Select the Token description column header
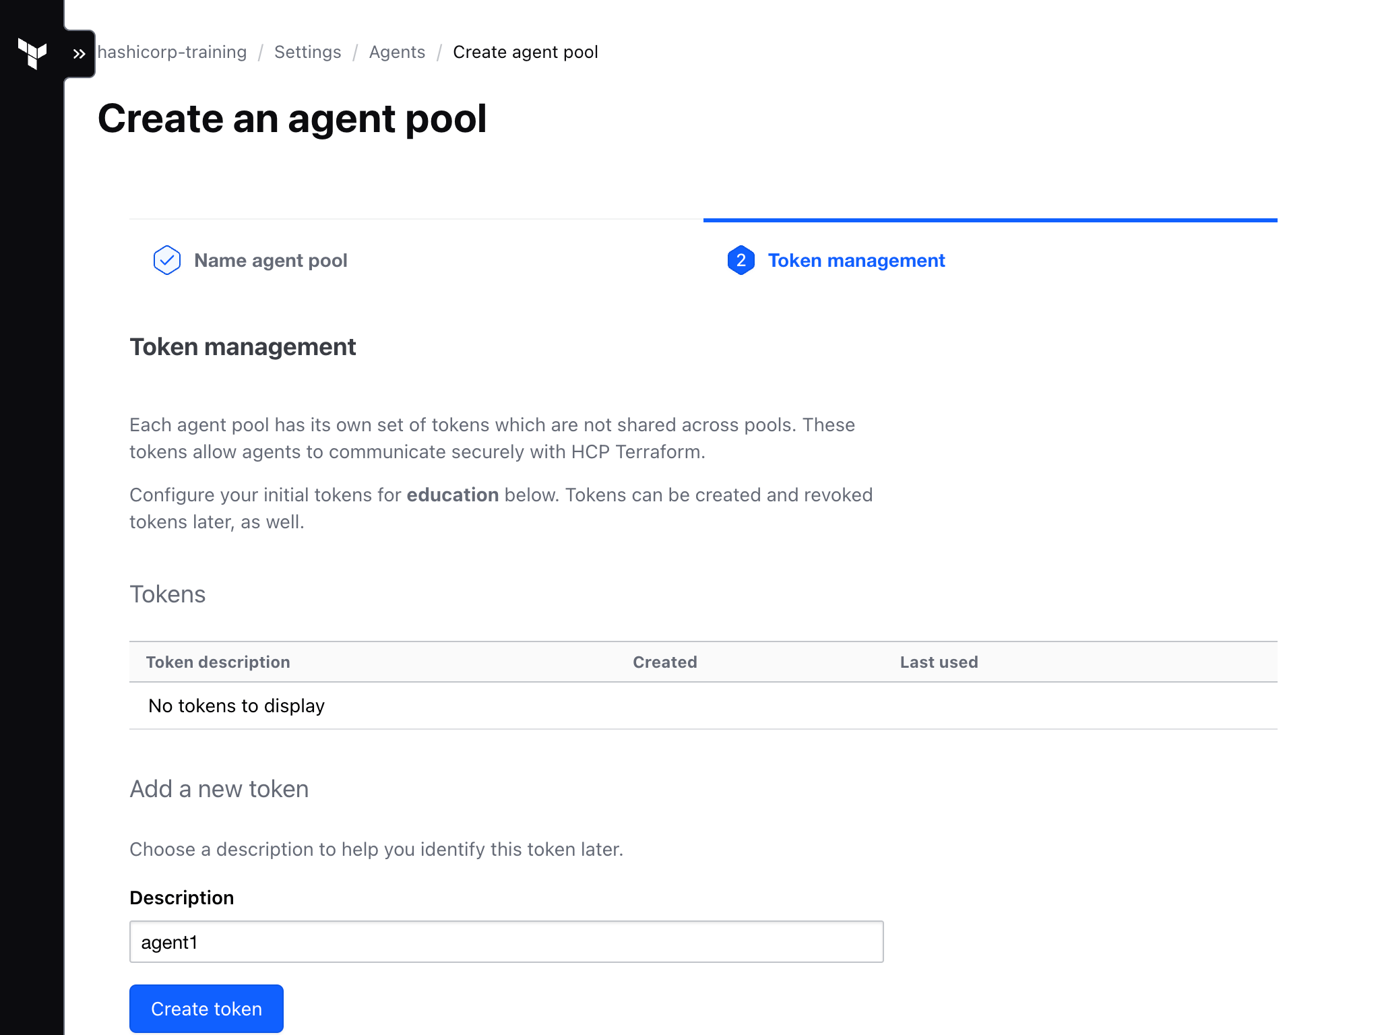 [218, 662]
